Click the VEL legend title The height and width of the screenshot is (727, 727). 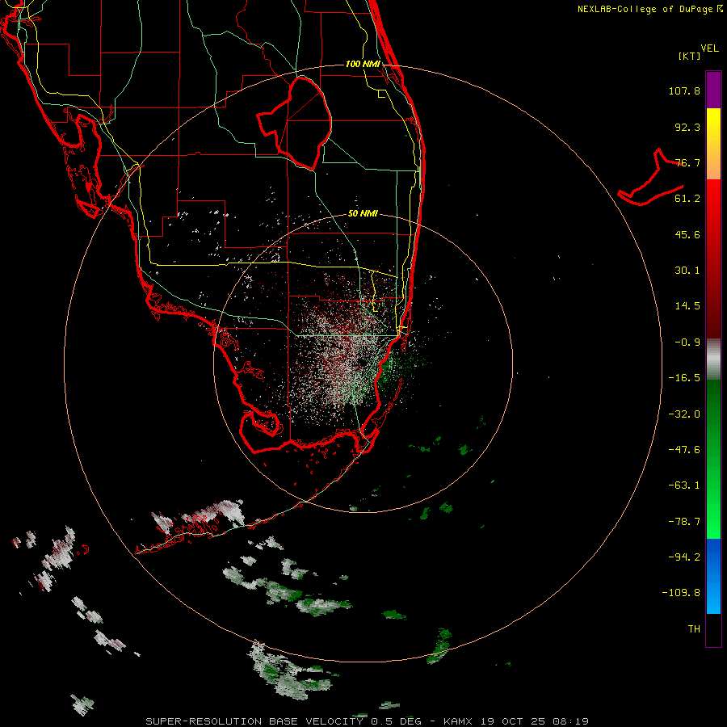(709, 48)
